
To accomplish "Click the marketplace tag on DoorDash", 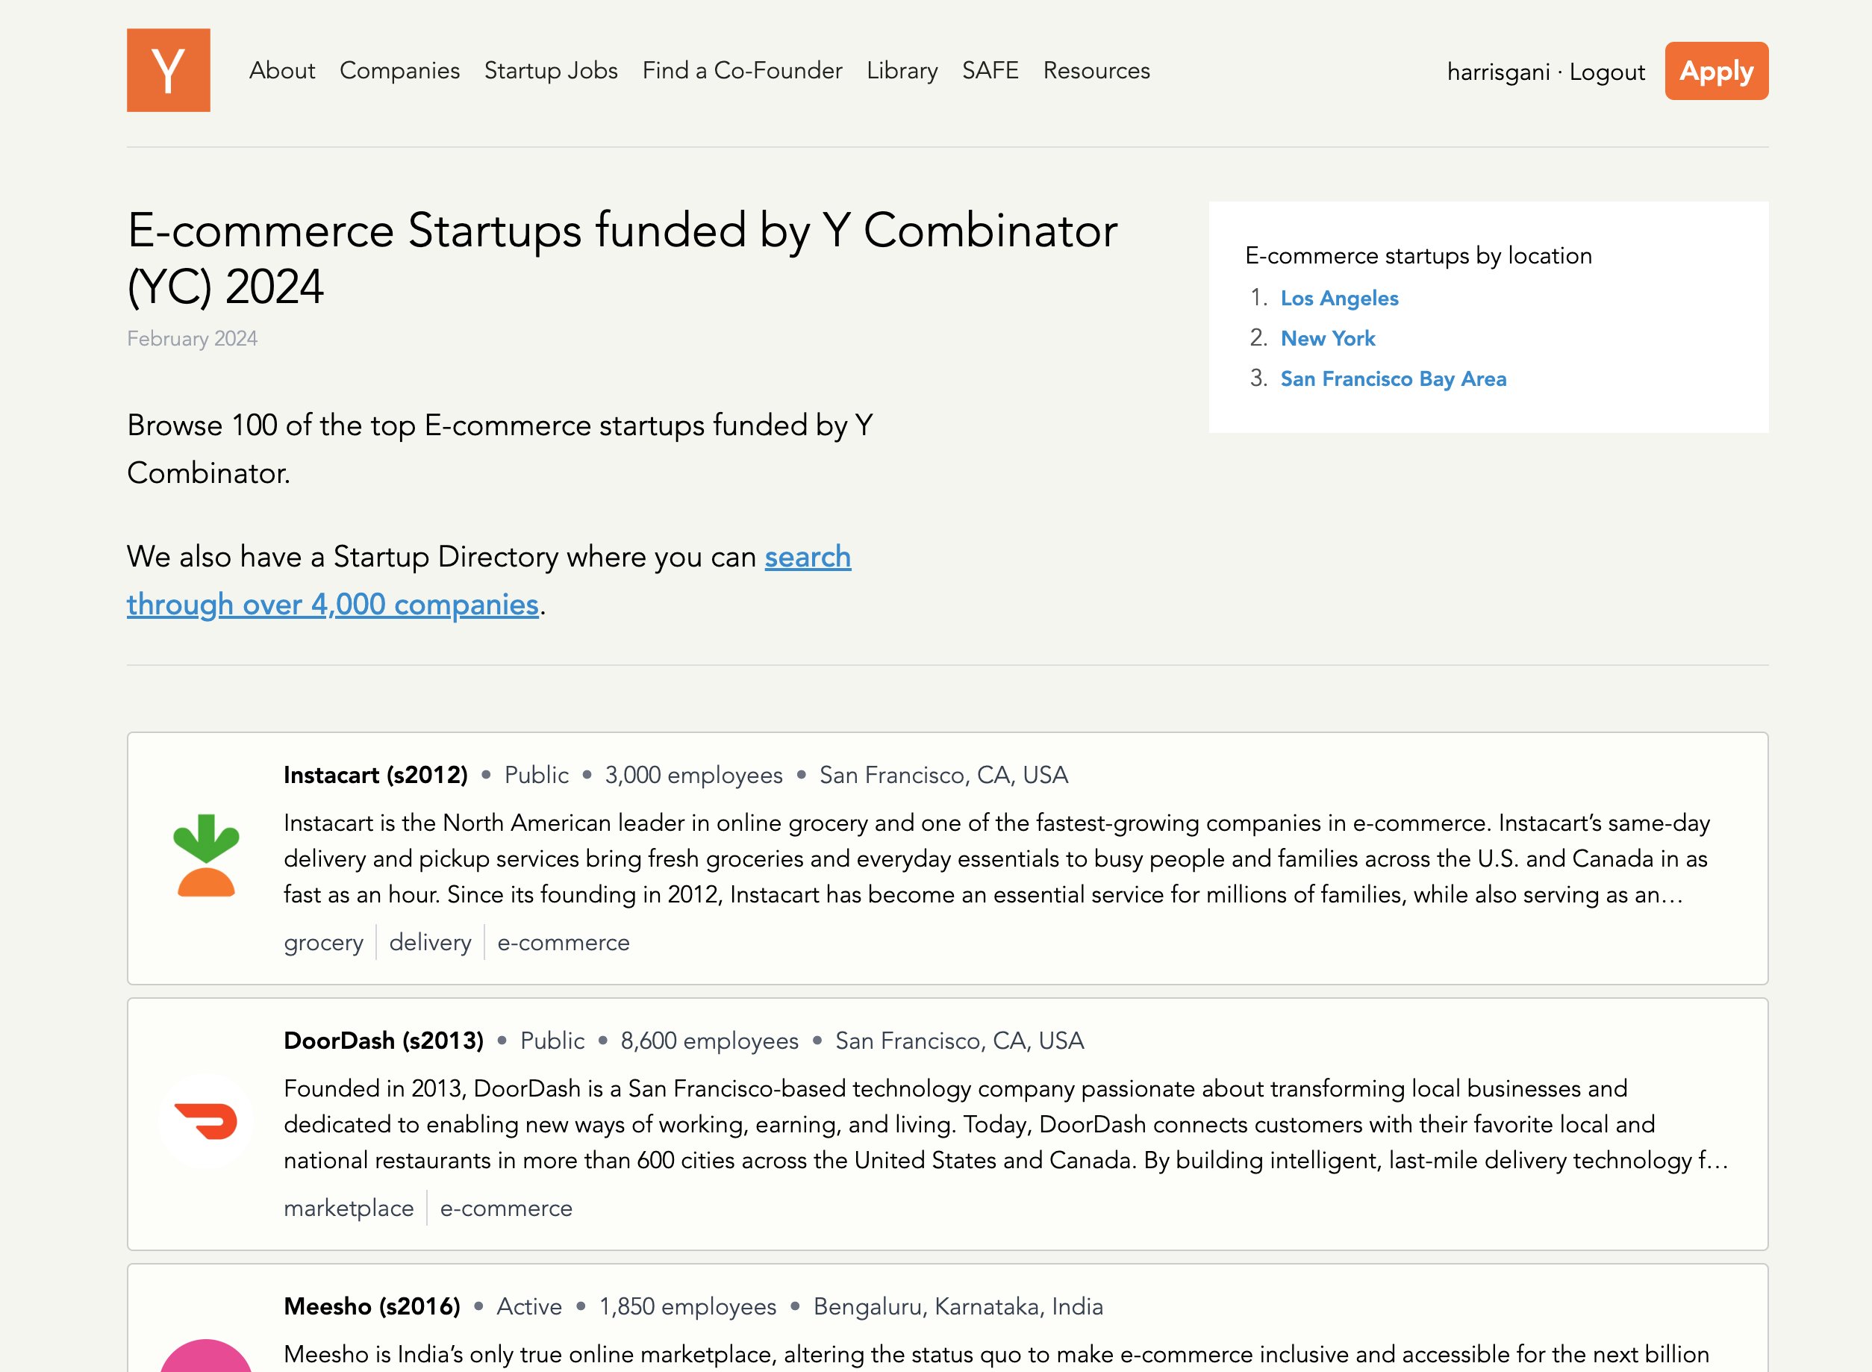I will (x=349, y=1209).
